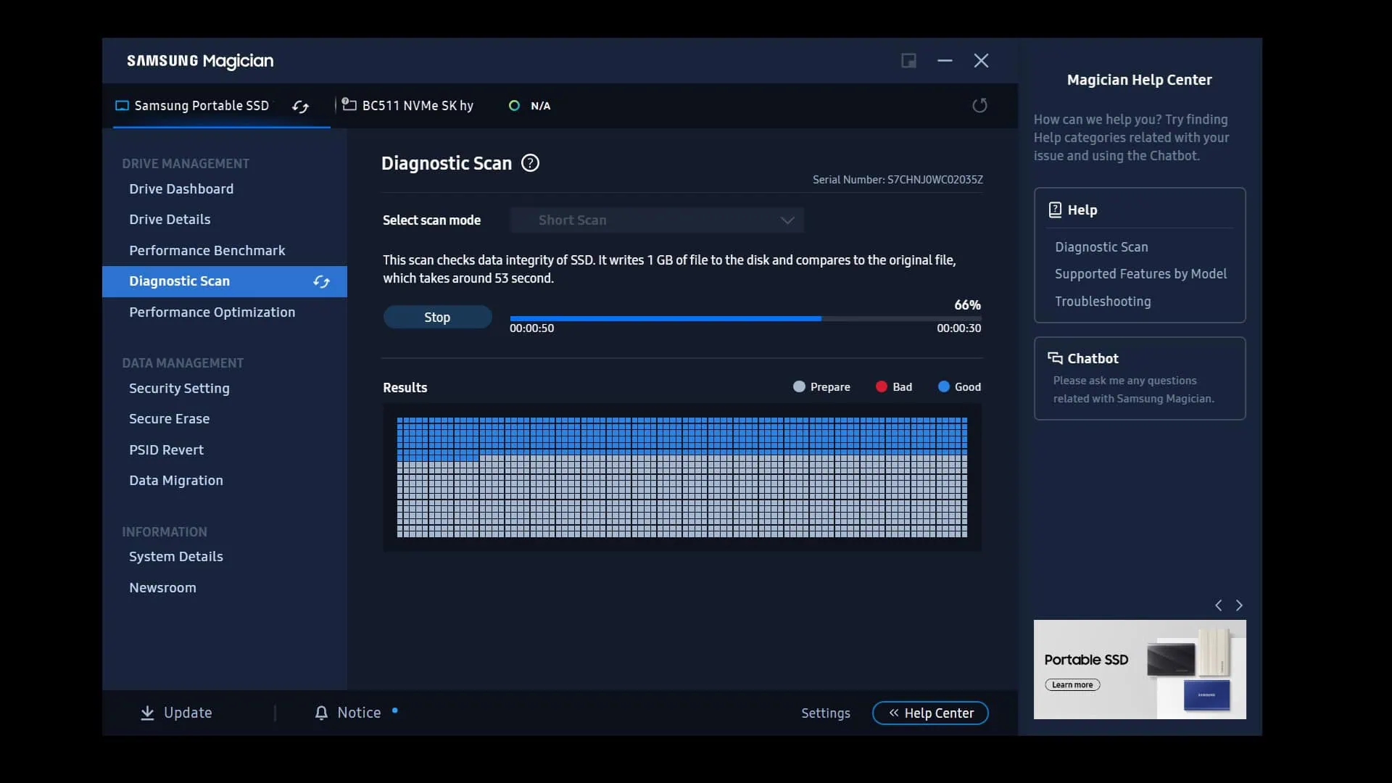Click the grey Prepare legend dot
The height and width of the screenshot is (783, 1392).
coord(799,387)
